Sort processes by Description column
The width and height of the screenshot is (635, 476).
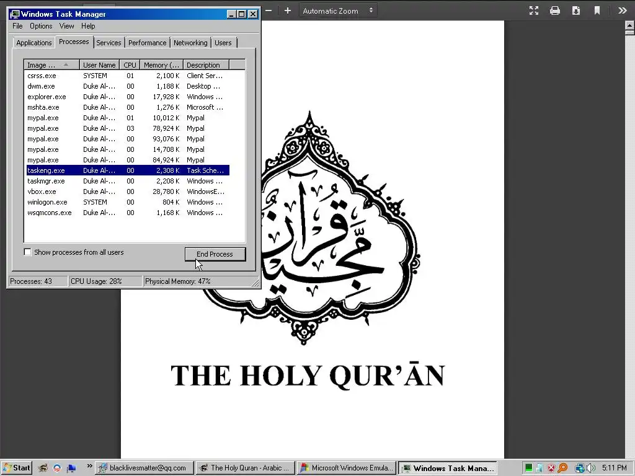[x=206, y=64]
